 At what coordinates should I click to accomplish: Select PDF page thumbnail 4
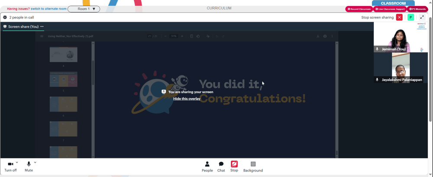[64, 55]
